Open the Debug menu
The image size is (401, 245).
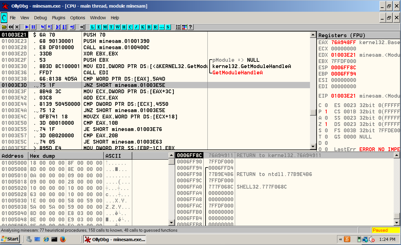click(40, 18)
